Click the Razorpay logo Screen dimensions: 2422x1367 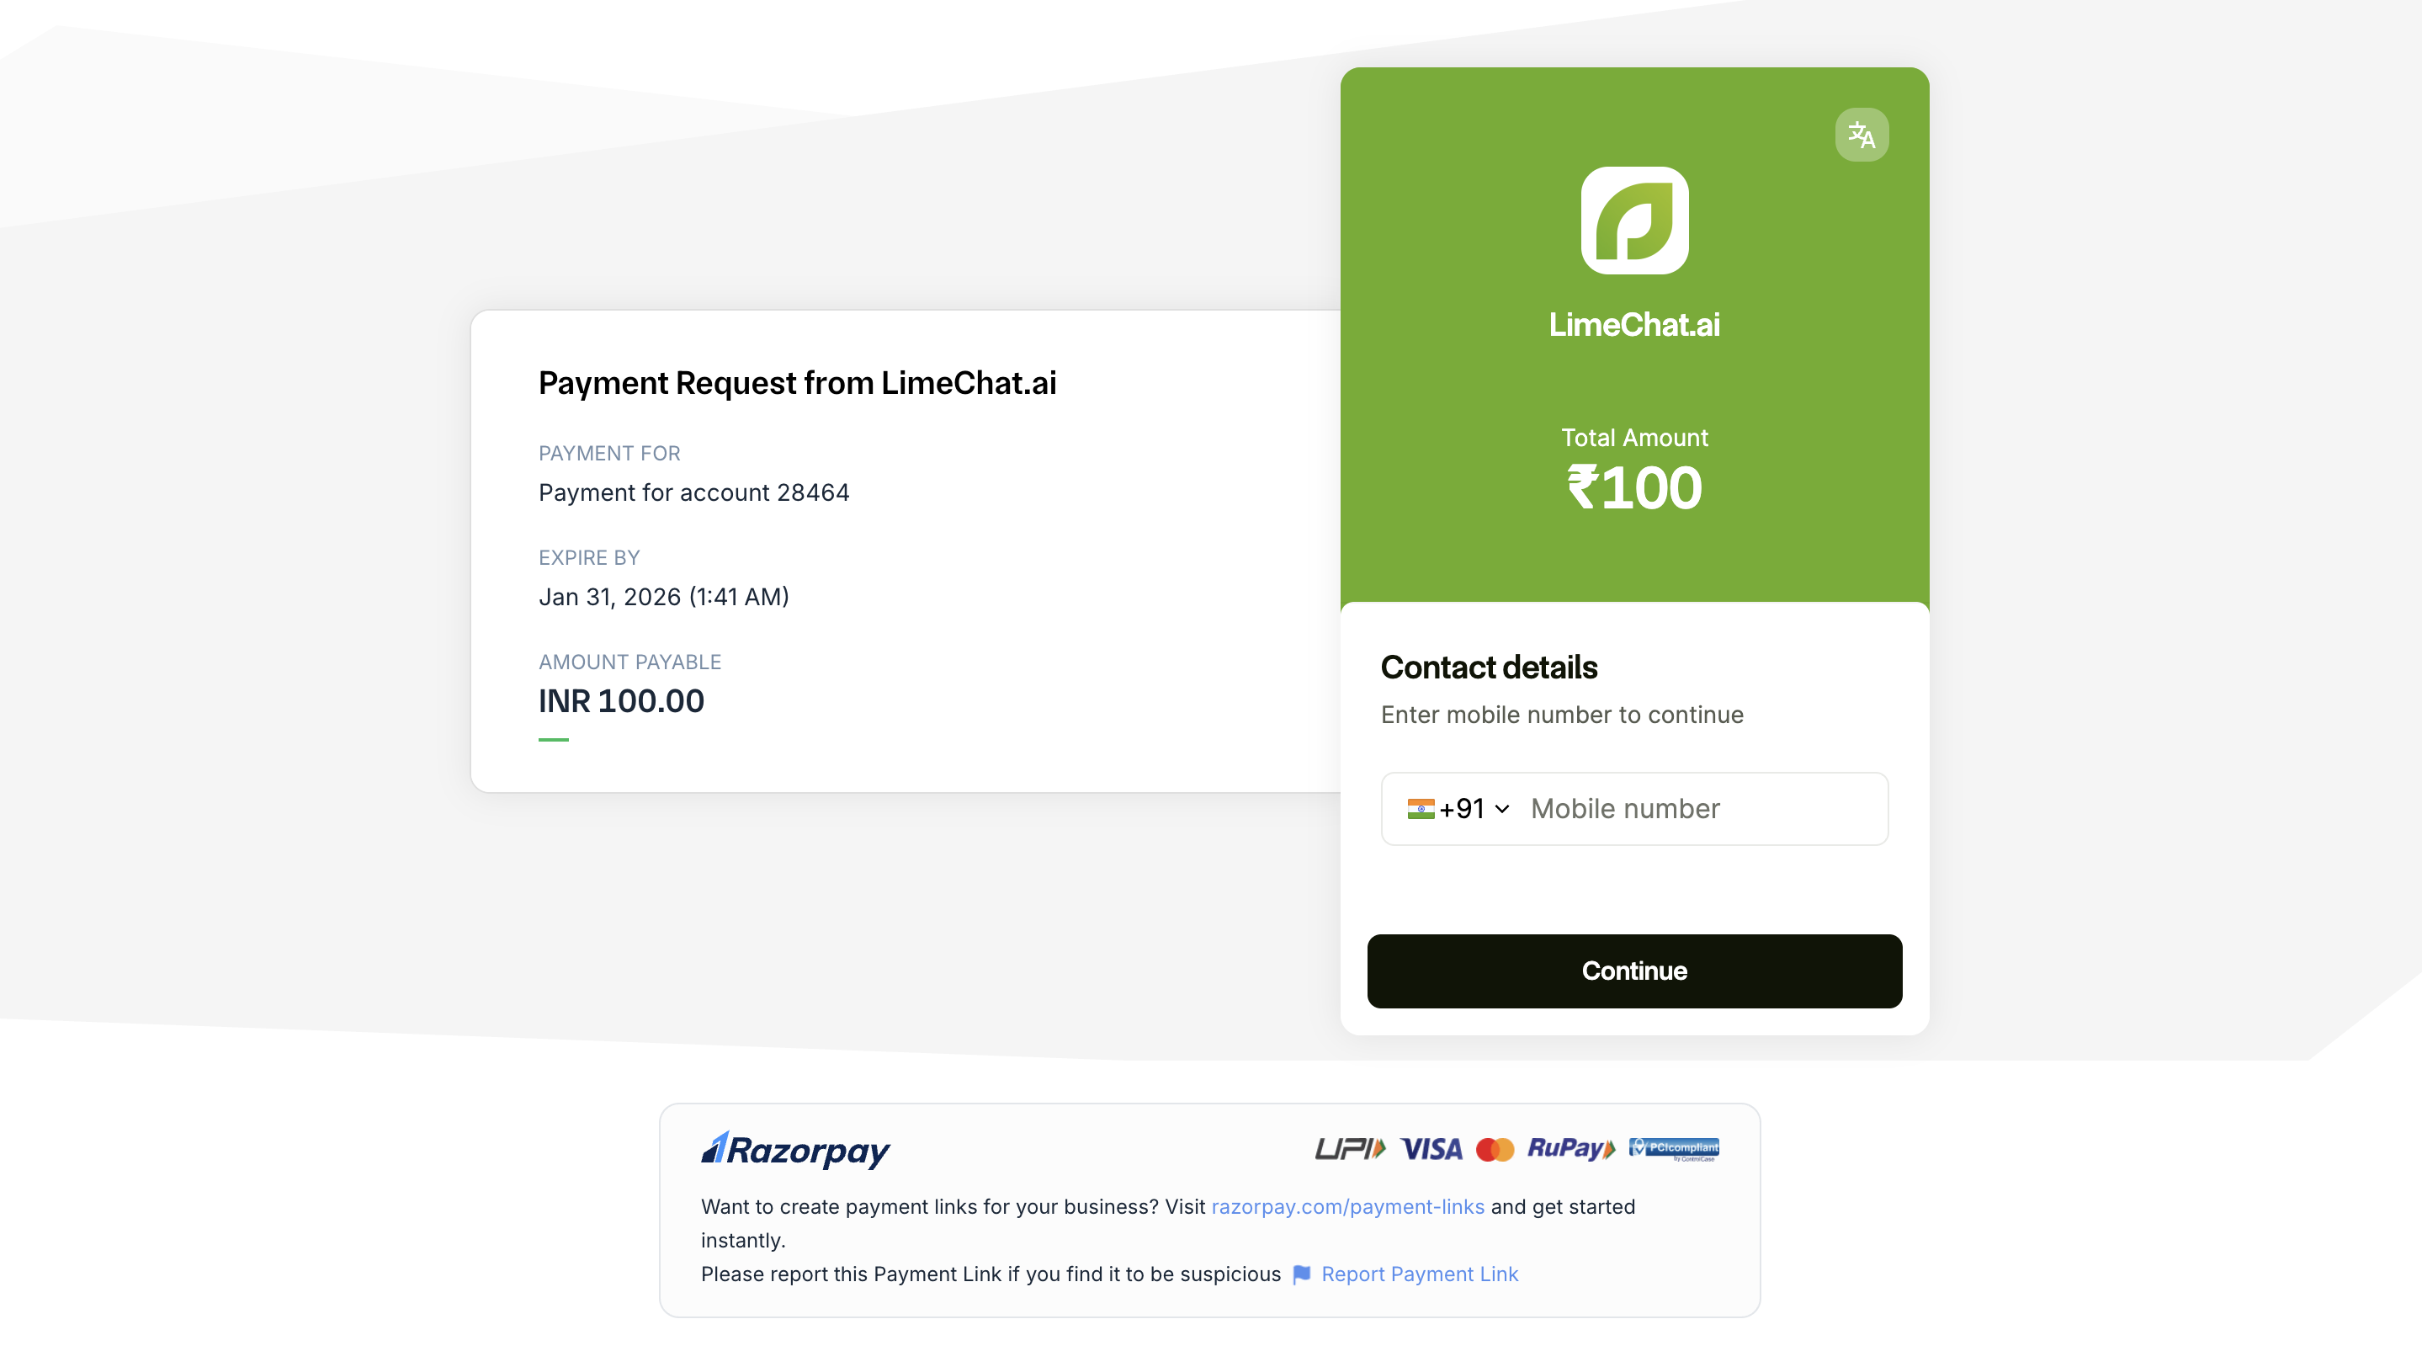click(x=795, y=1149)
